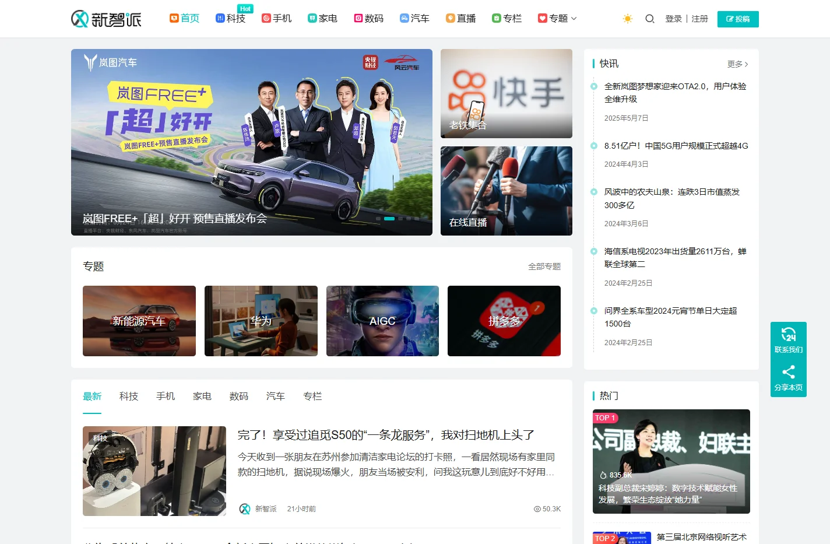Switch to the 数码 article tab
Viewport: 830px width, 544px height.
click(239, 396)
